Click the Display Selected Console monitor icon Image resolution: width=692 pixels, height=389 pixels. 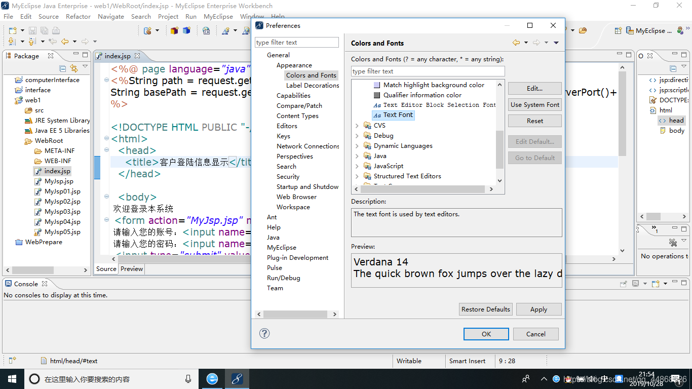pos(636,284)
